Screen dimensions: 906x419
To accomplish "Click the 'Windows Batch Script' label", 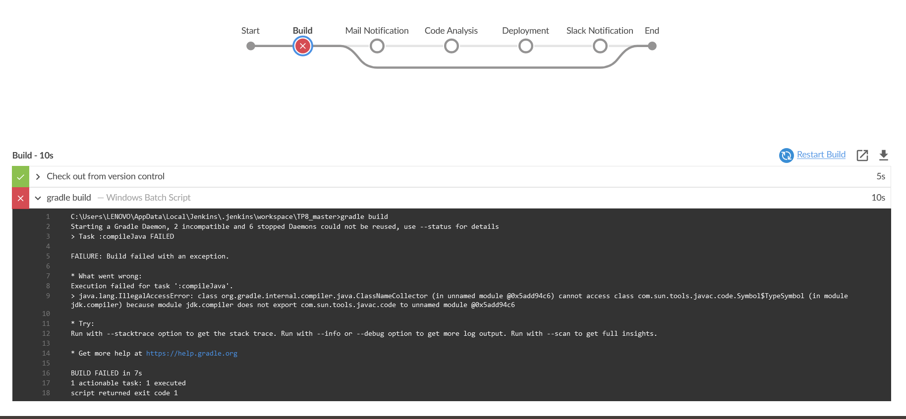I will 148,198.
